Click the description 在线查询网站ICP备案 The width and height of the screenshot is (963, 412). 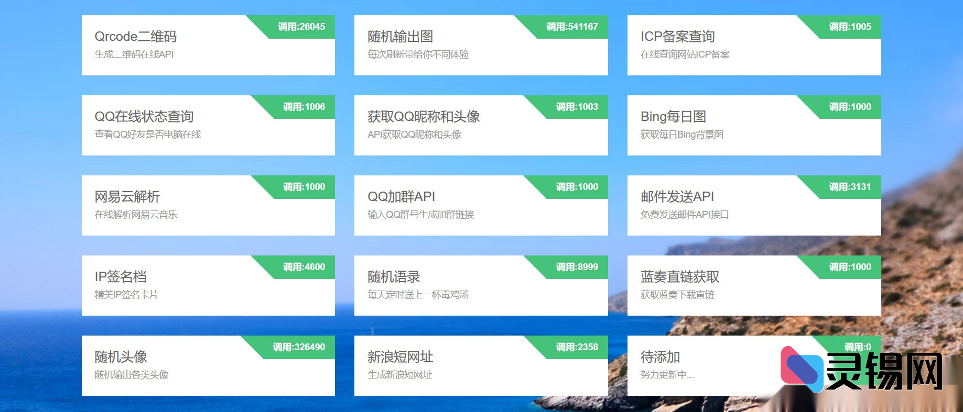(x=685, y=54)
